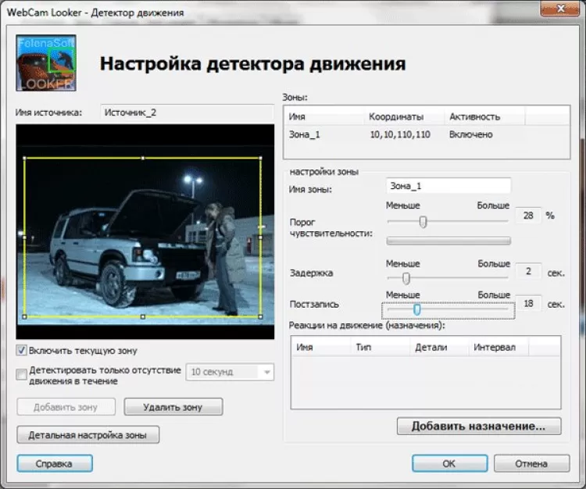Click the source name field 'Источник_2'
Viewport: 586px width, 489px height.
pos(187,112)
